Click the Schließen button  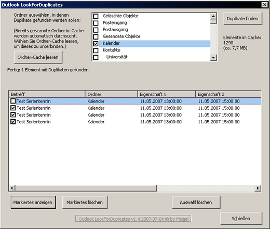click(x=241, y=219)
